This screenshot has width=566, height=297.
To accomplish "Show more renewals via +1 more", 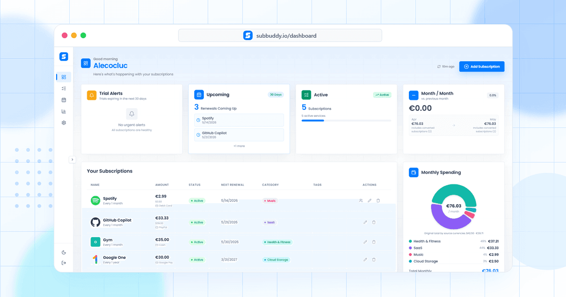I will coord(239,146).
